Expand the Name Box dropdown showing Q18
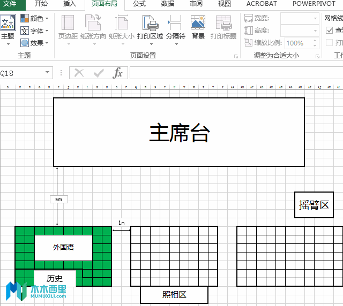Image resolution: width=343 pixels, height=306 pixels. tap(48, 72)
